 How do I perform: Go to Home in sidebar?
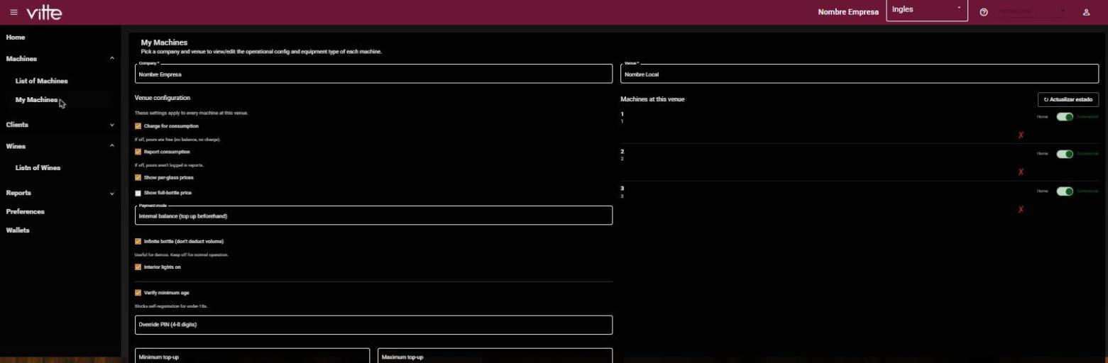tap(16, 37)
